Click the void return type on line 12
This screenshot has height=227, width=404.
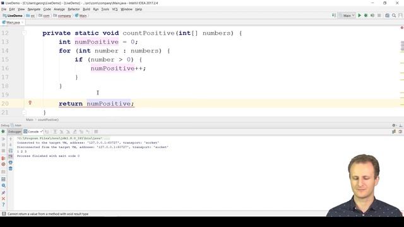pyautogui.click(x=110, y=33)
